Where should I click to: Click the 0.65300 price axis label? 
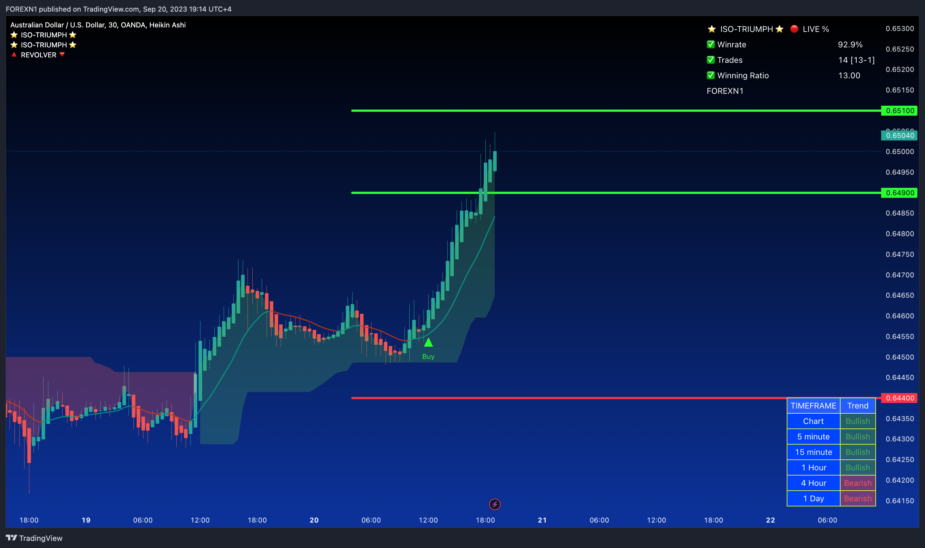(900, 28)
